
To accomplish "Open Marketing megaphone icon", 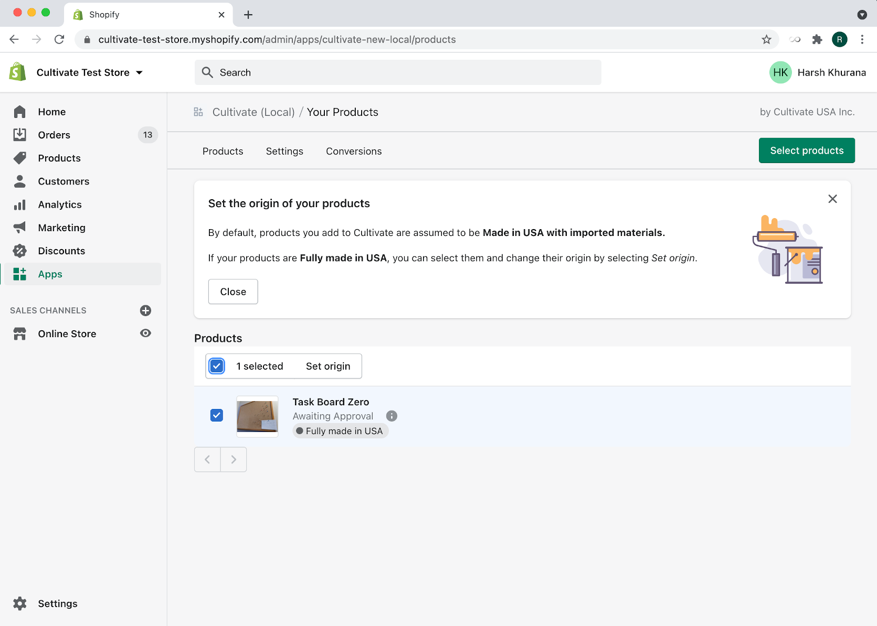I will 20,228.
